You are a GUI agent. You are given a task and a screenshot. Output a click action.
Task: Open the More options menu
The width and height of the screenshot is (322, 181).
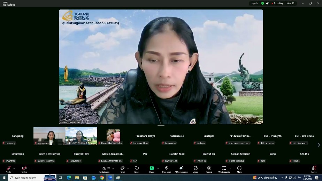tap(239, 169)
